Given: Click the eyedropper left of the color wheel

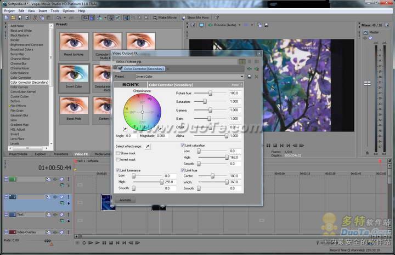Looking at the screenshot, I should coord(126,127).
